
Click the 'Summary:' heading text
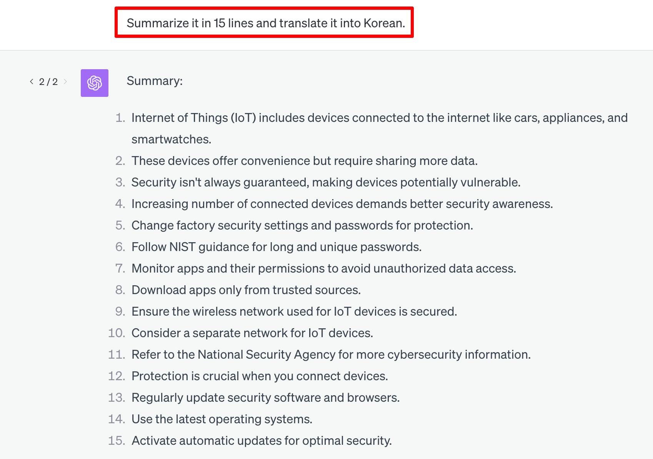tap(155, 81)
